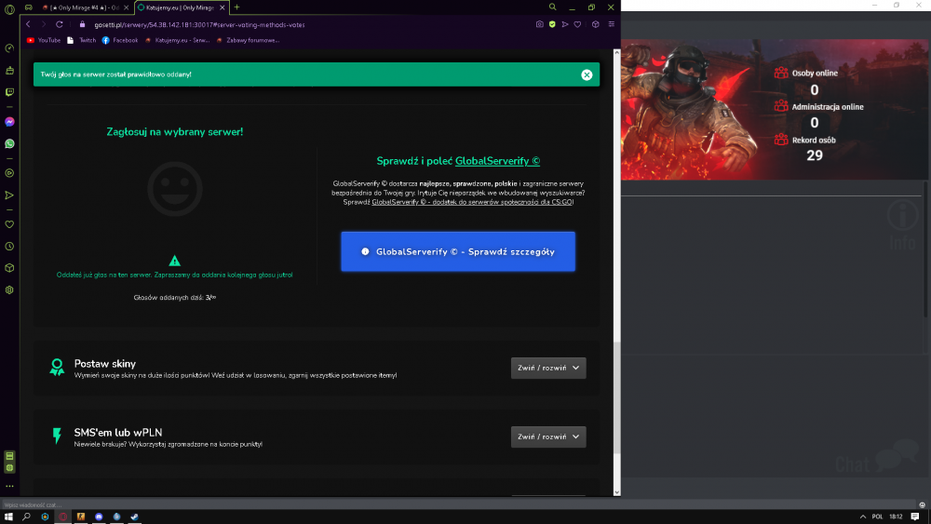Open the YouTube bookmark
Viewport: 931px width, 524px height.
pos(44,40)
